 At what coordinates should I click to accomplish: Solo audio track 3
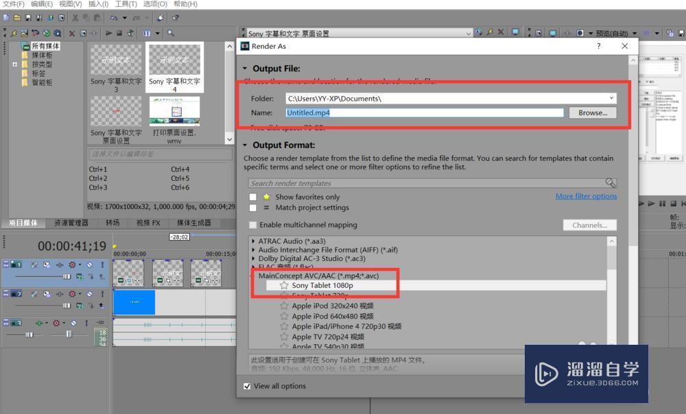tap(86, 323)
